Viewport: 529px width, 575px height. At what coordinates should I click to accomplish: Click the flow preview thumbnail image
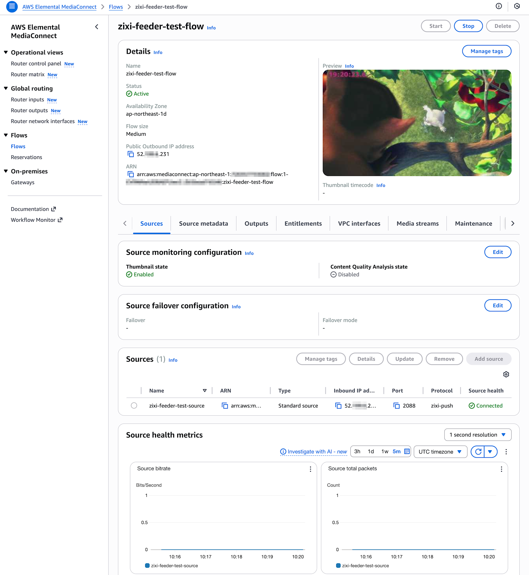click(417, 123)
